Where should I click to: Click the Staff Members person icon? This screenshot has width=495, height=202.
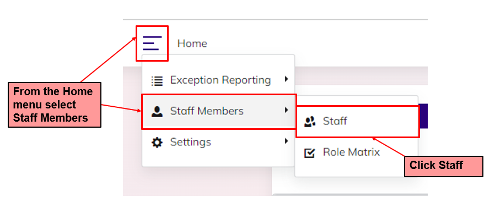[x=157, y=112]
